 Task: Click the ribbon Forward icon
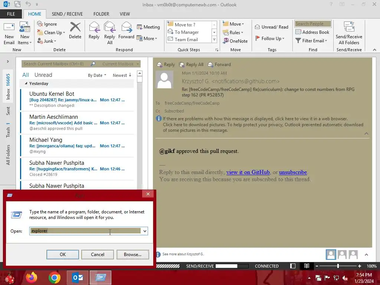pos(126,30)
